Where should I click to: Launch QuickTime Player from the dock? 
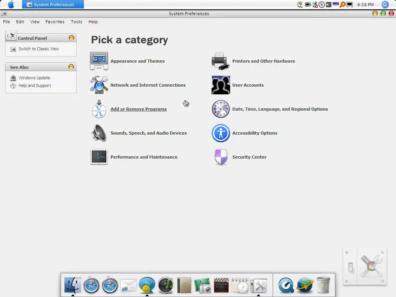pos(286,285)
